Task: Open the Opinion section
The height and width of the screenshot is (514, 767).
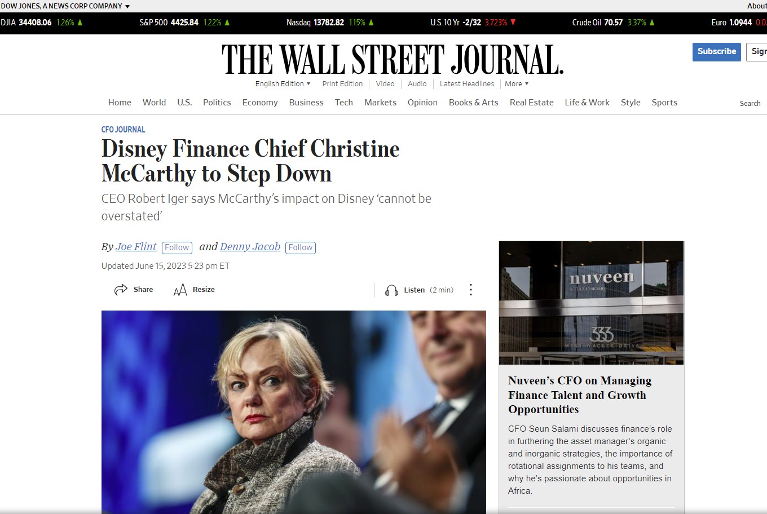Action: pyautogui.click(x=422, y=103)
